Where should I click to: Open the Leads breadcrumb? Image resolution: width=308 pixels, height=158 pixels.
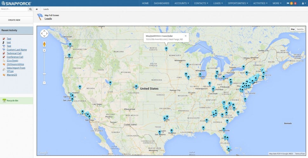[x=46, y=9]
